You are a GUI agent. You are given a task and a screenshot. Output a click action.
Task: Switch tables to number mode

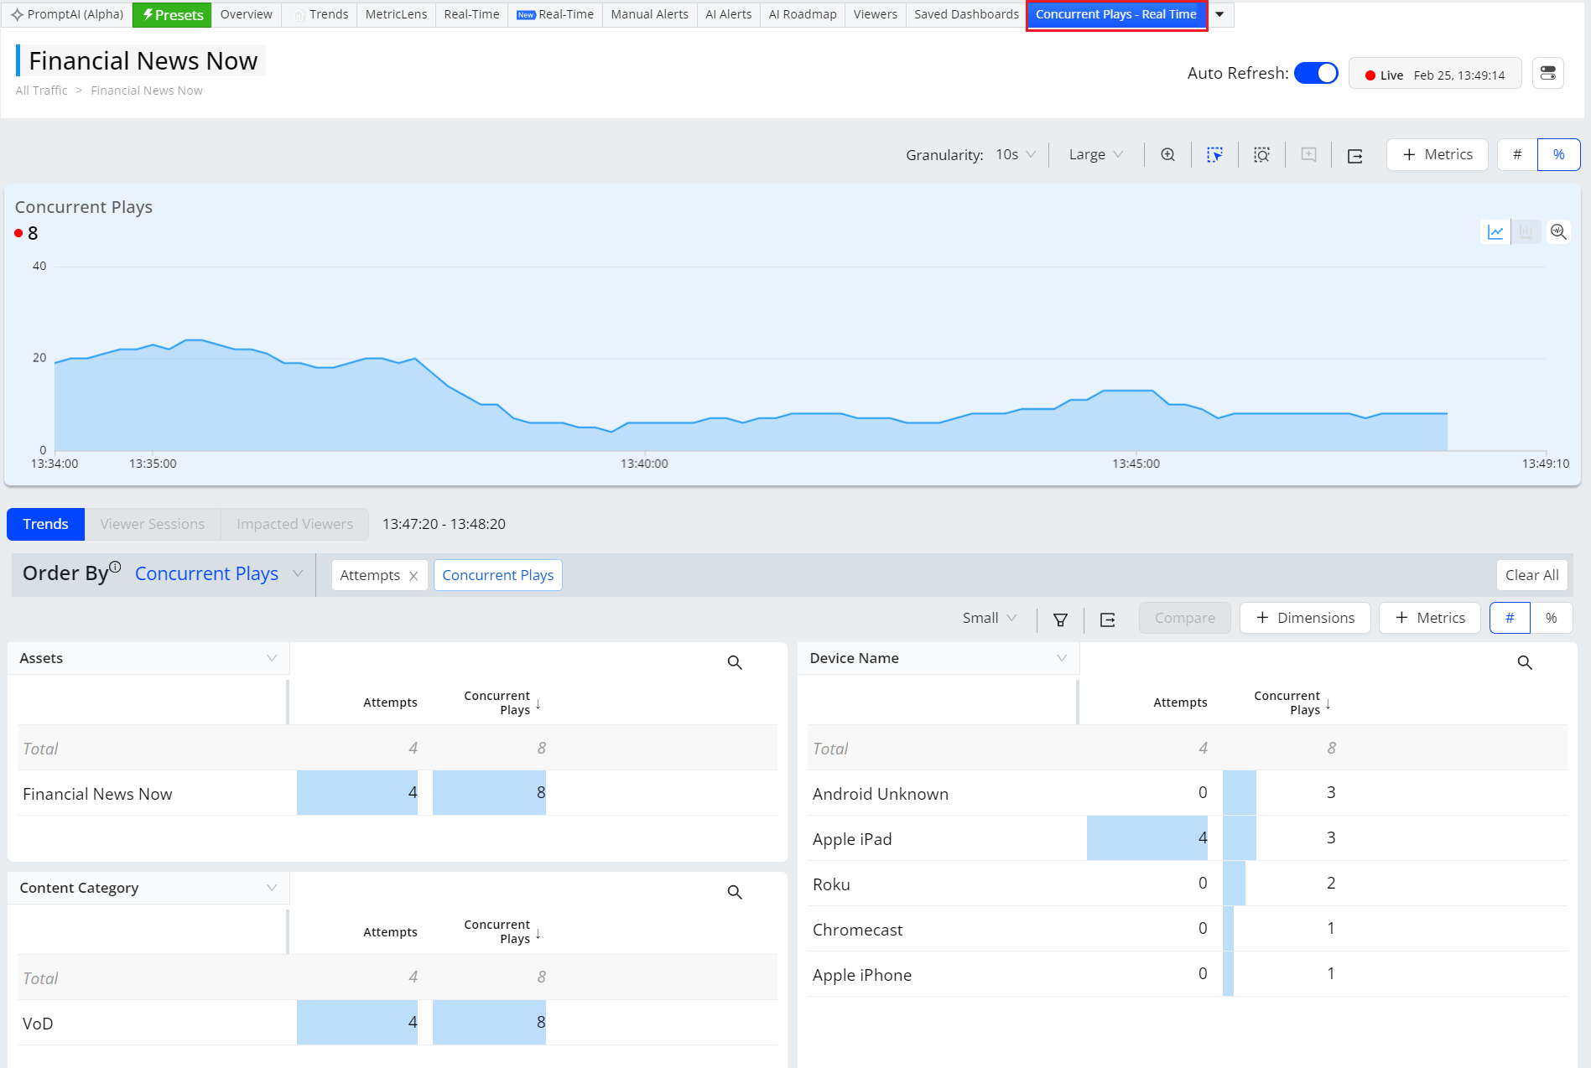pyautogui.click(x=1510, y=619)
